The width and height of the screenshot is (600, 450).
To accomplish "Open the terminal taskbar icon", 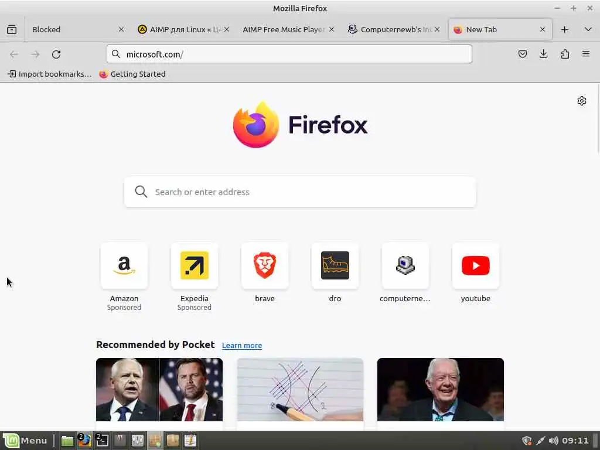I will pyautogui.click(x=102, y=441).
